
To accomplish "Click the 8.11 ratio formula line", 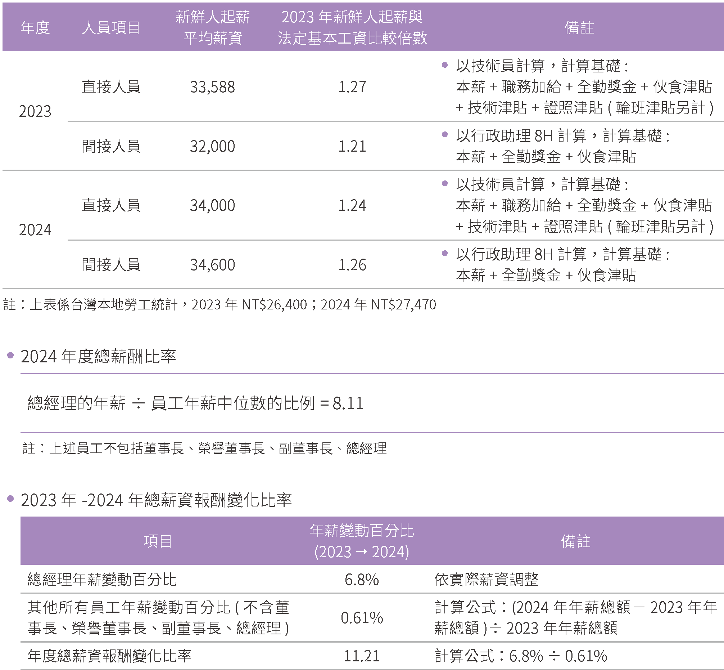I will 196,403.
